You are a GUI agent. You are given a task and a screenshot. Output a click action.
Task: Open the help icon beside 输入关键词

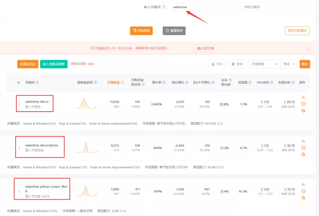(164, 7)
